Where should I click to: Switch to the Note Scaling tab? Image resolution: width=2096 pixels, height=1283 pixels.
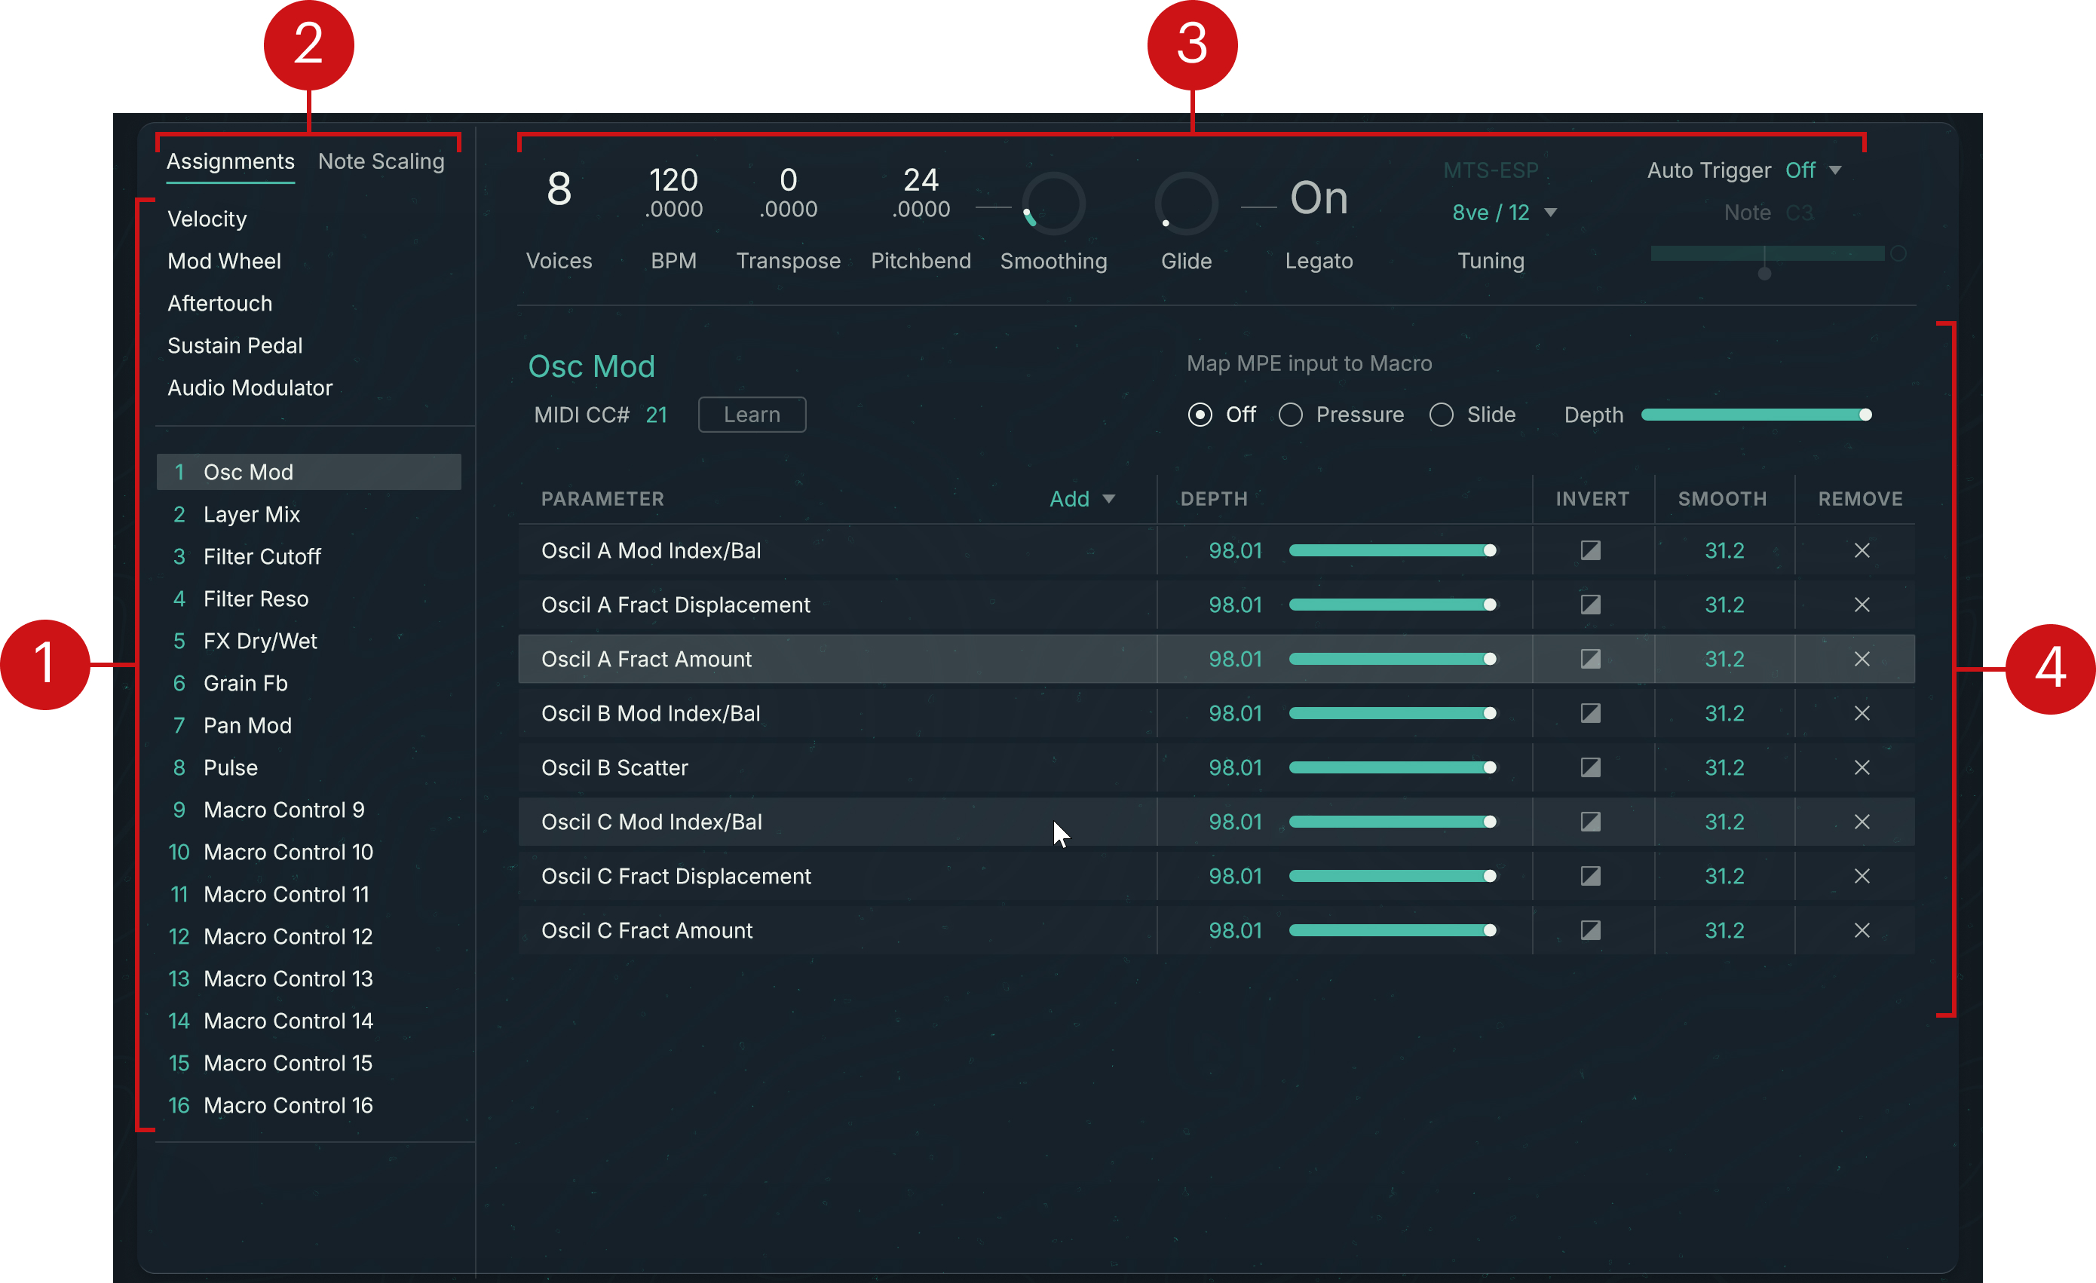(x=381, y=161)
